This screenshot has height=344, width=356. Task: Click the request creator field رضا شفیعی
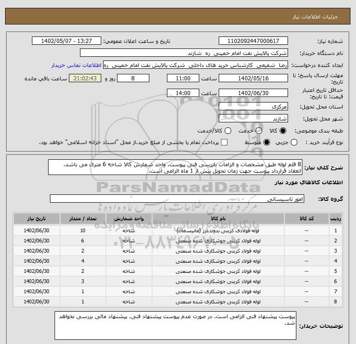pos(196,65)
